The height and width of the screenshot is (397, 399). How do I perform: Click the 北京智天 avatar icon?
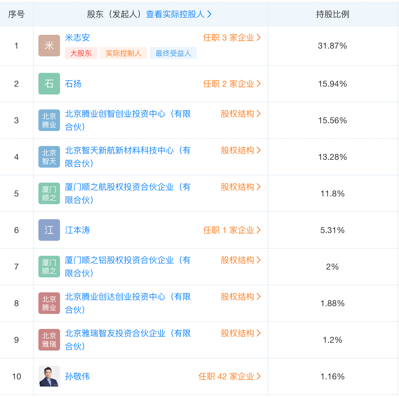(49, 157)
